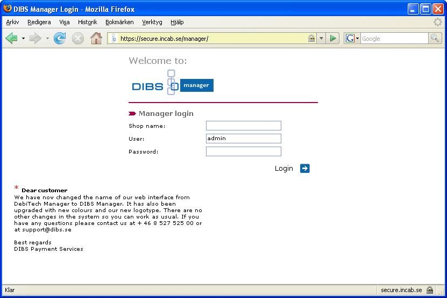
Task: Open the Back history dropdown arrow
Action: [x=23, y=38]
